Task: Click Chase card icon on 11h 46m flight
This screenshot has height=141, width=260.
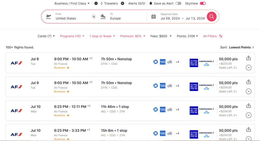Action: pyautogui.click(x=156, y=109)
